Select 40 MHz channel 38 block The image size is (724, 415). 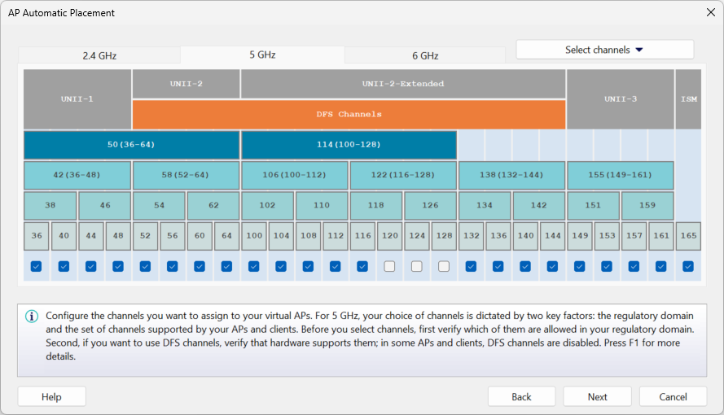50,206
